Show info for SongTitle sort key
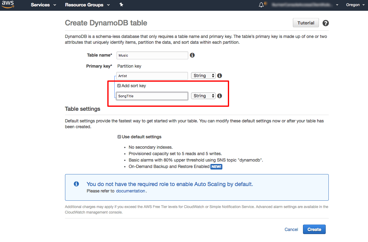The height and width of the screenshot is (242, 368). tap(220, 96)
